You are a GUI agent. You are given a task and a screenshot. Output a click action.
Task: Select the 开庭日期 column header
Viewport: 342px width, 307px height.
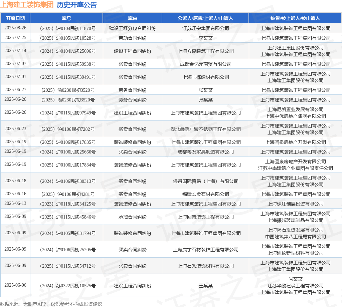(x=15, y=18)
